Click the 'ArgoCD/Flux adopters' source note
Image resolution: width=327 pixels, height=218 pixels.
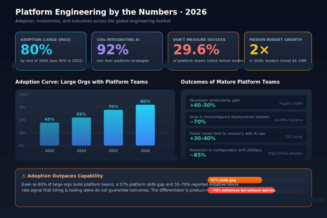point(285,153)
